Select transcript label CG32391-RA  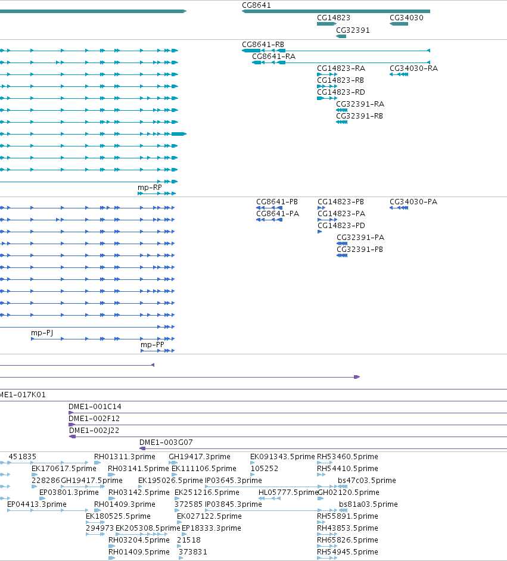[360, 104]
